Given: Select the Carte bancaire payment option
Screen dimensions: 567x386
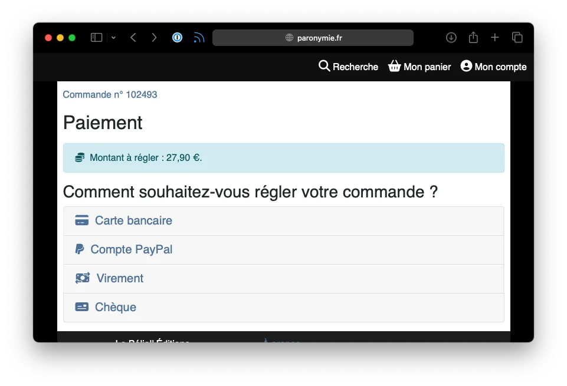Looking at the screenshot, I should [133, 220].
